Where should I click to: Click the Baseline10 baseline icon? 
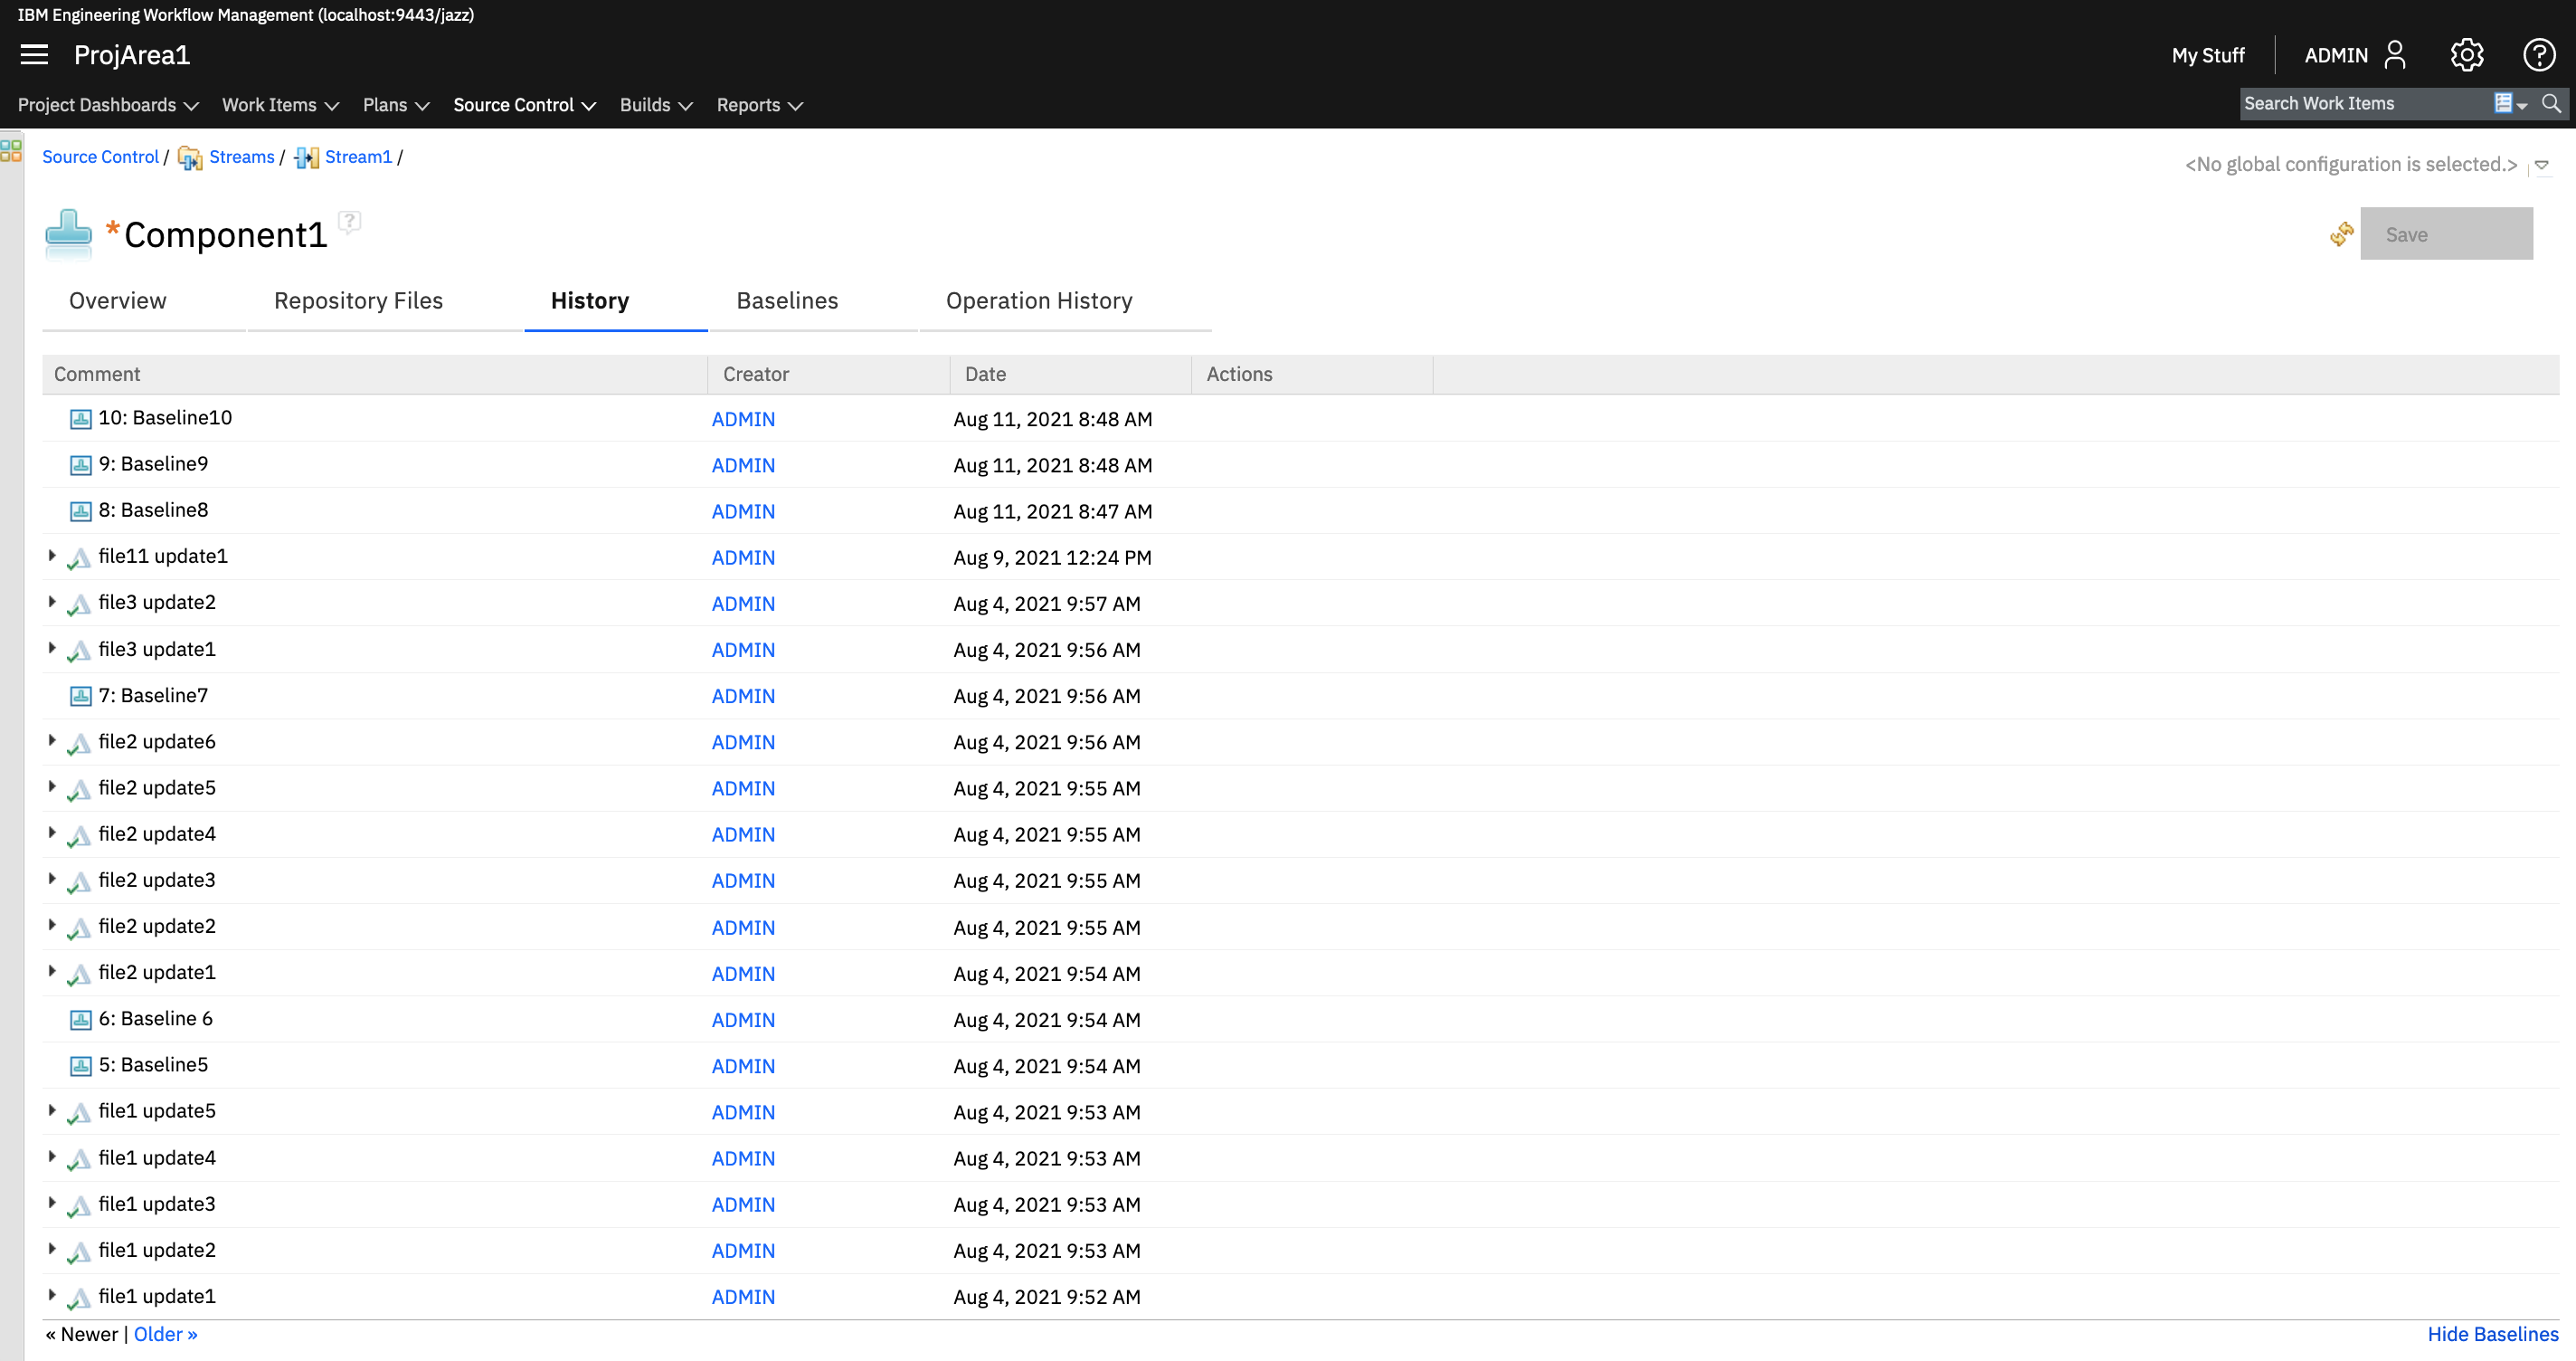tap(80, 419)
